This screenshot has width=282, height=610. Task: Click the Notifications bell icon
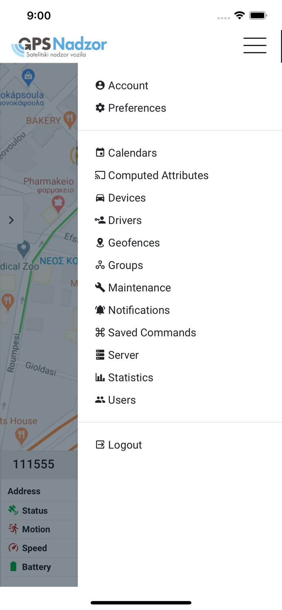coord(100,310)
